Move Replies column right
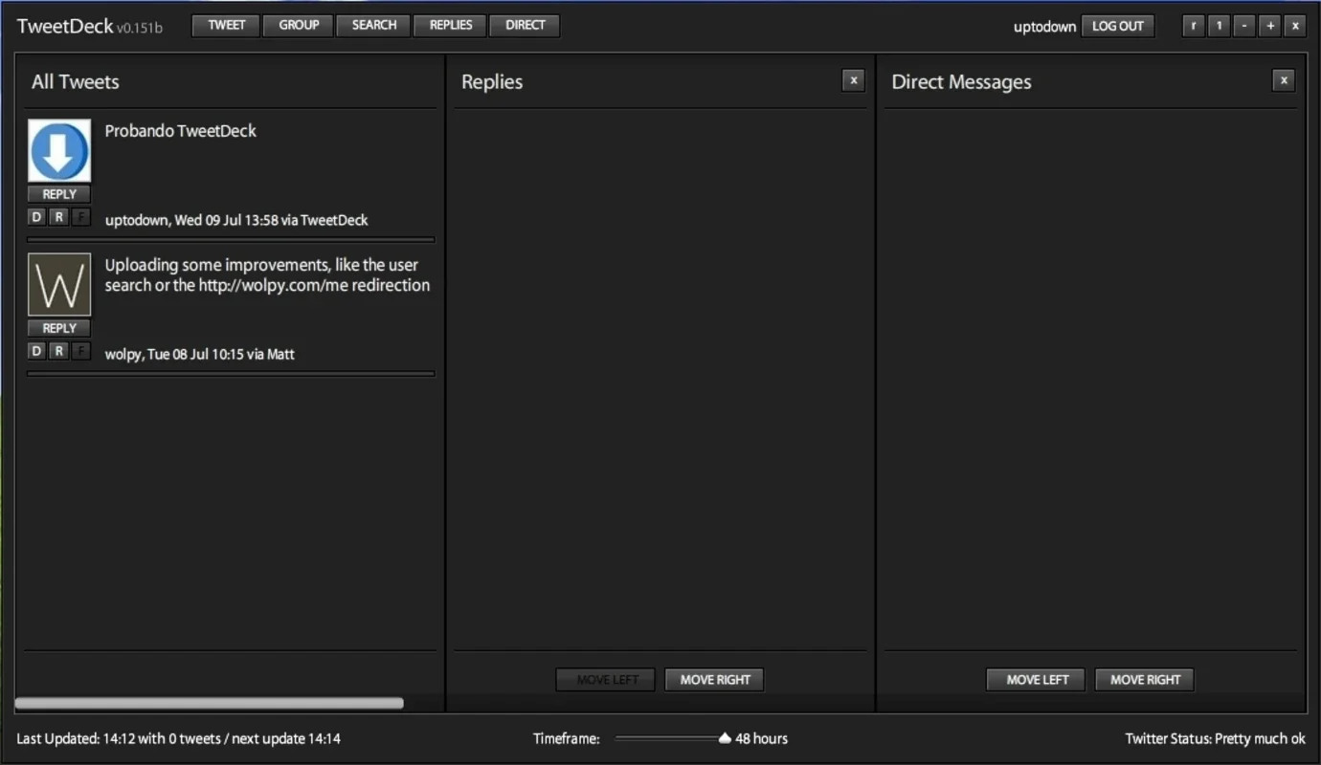Viewport: 1321px width, 765px height. pyautogui.click(x=715, y=680)
